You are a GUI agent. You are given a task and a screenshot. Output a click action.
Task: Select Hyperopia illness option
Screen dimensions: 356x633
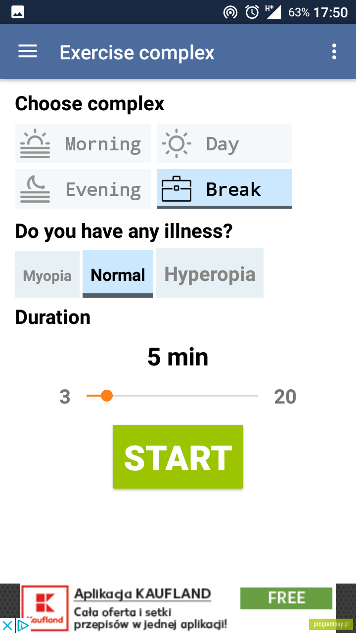point(210,273)
